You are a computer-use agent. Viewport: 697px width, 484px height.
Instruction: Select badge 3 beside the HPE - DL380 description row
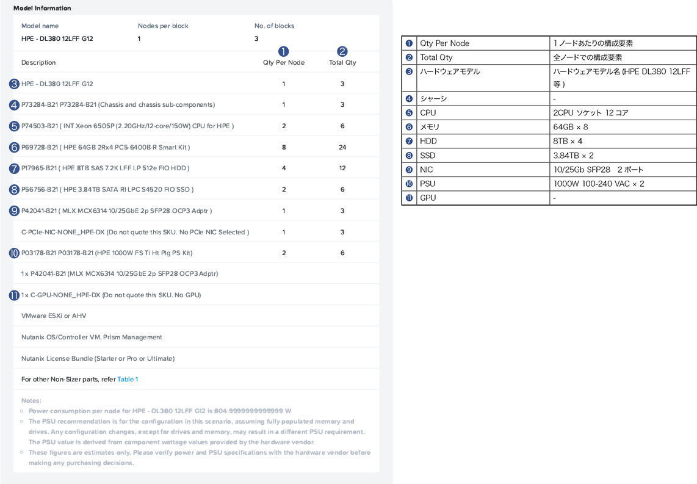tap(15, 84)
